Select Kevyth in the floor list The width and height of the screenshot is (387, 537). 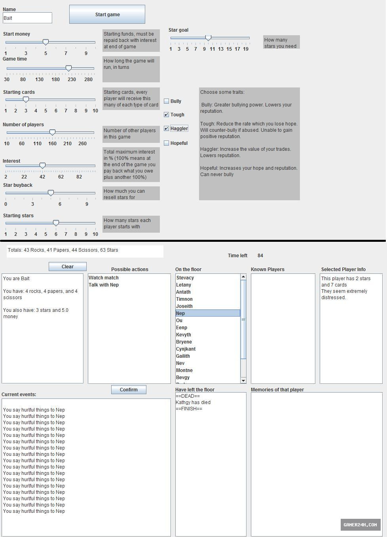pyautogui.click(x=208, y=335)
